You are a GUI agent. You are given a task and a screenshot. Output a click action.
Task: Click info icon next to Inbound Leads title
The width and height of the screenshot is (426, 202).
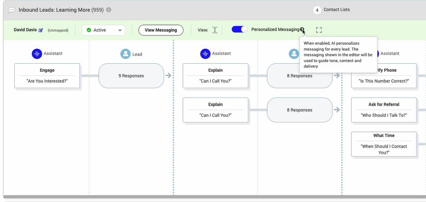point(108,10)
